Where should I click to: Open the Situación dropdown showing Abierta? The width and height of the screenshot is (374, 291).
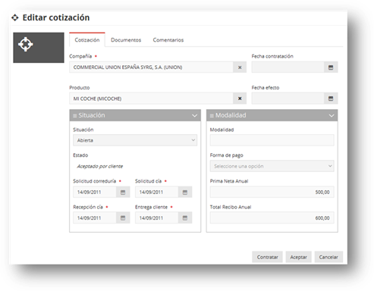point(135,140)
